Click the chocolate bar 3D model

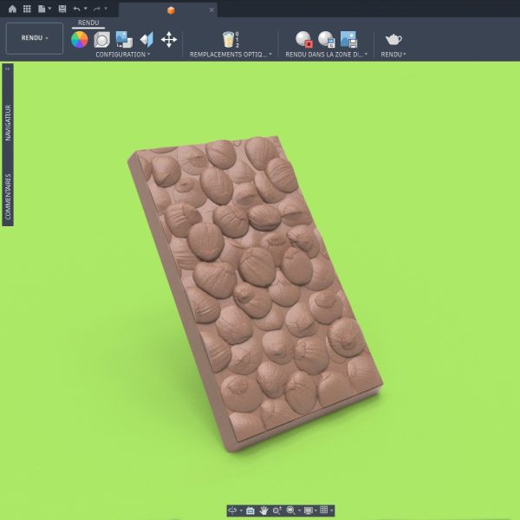(256, 294)
